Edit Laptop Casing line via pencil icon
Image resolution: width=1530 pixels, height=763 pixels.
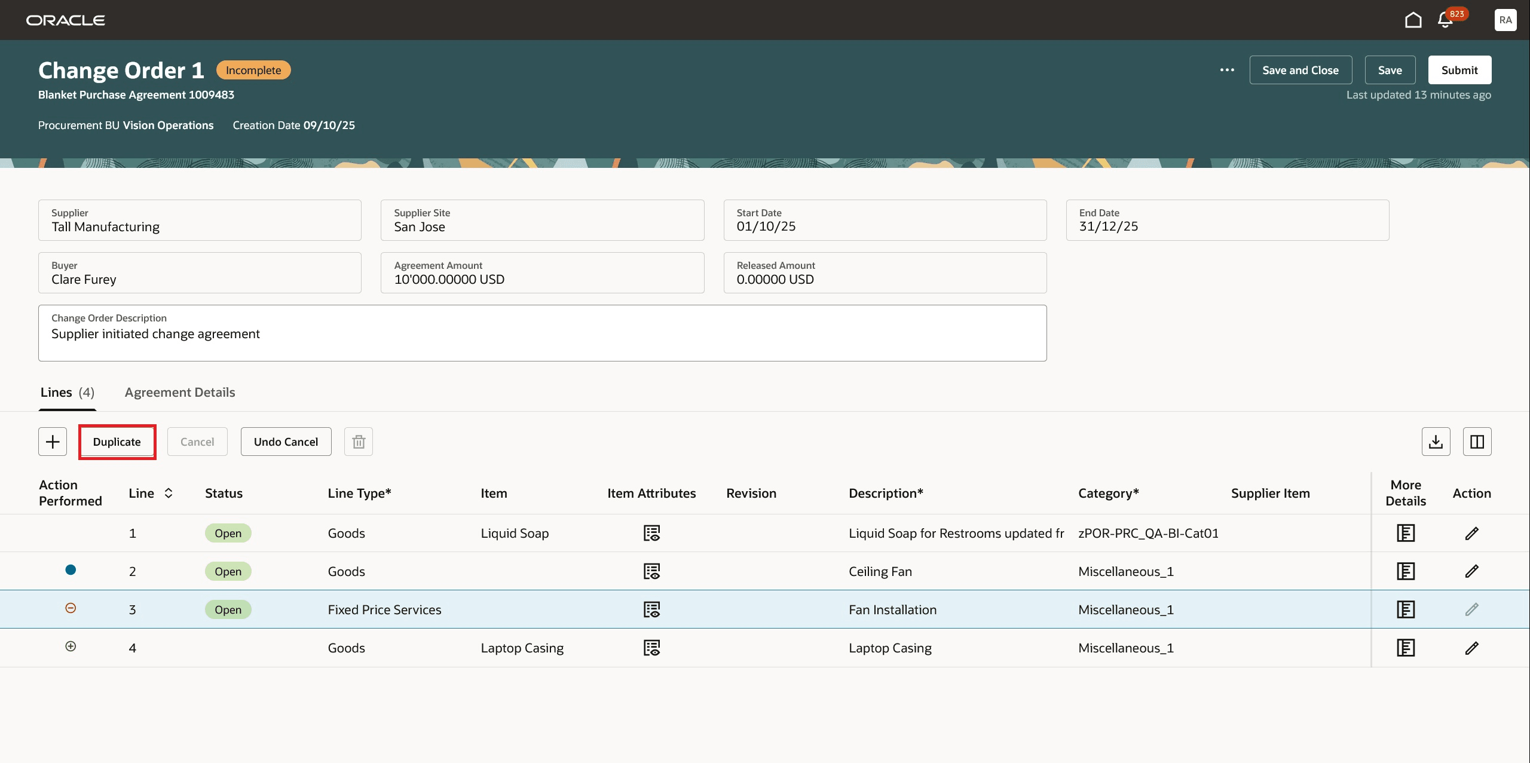pyautogui.click(x=1472, y=648)
